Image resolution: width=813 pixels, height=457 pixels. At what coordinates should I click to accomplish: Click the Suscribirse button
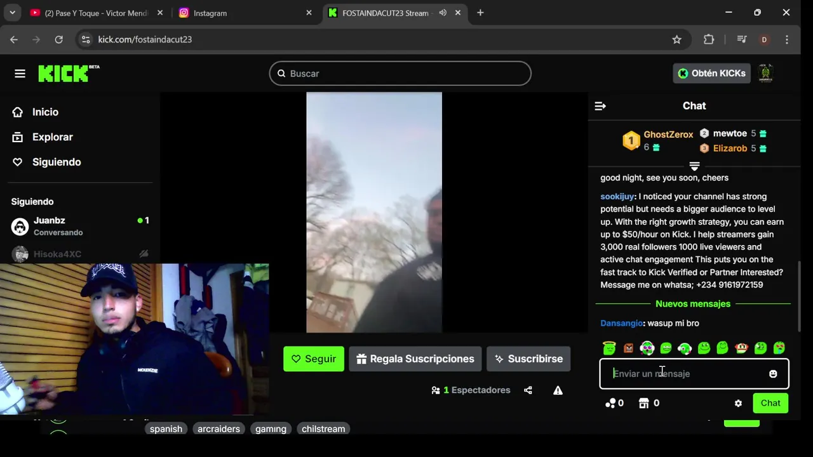528,359
